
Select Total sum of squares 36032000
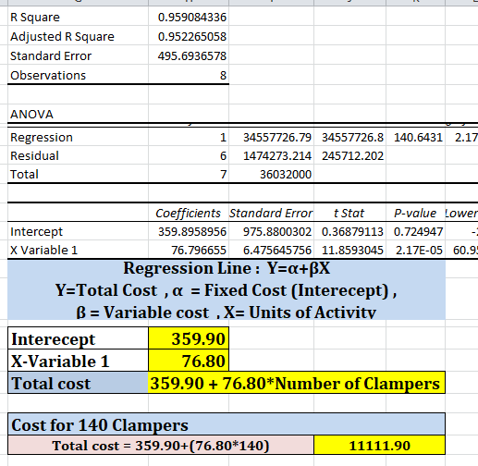286,175
